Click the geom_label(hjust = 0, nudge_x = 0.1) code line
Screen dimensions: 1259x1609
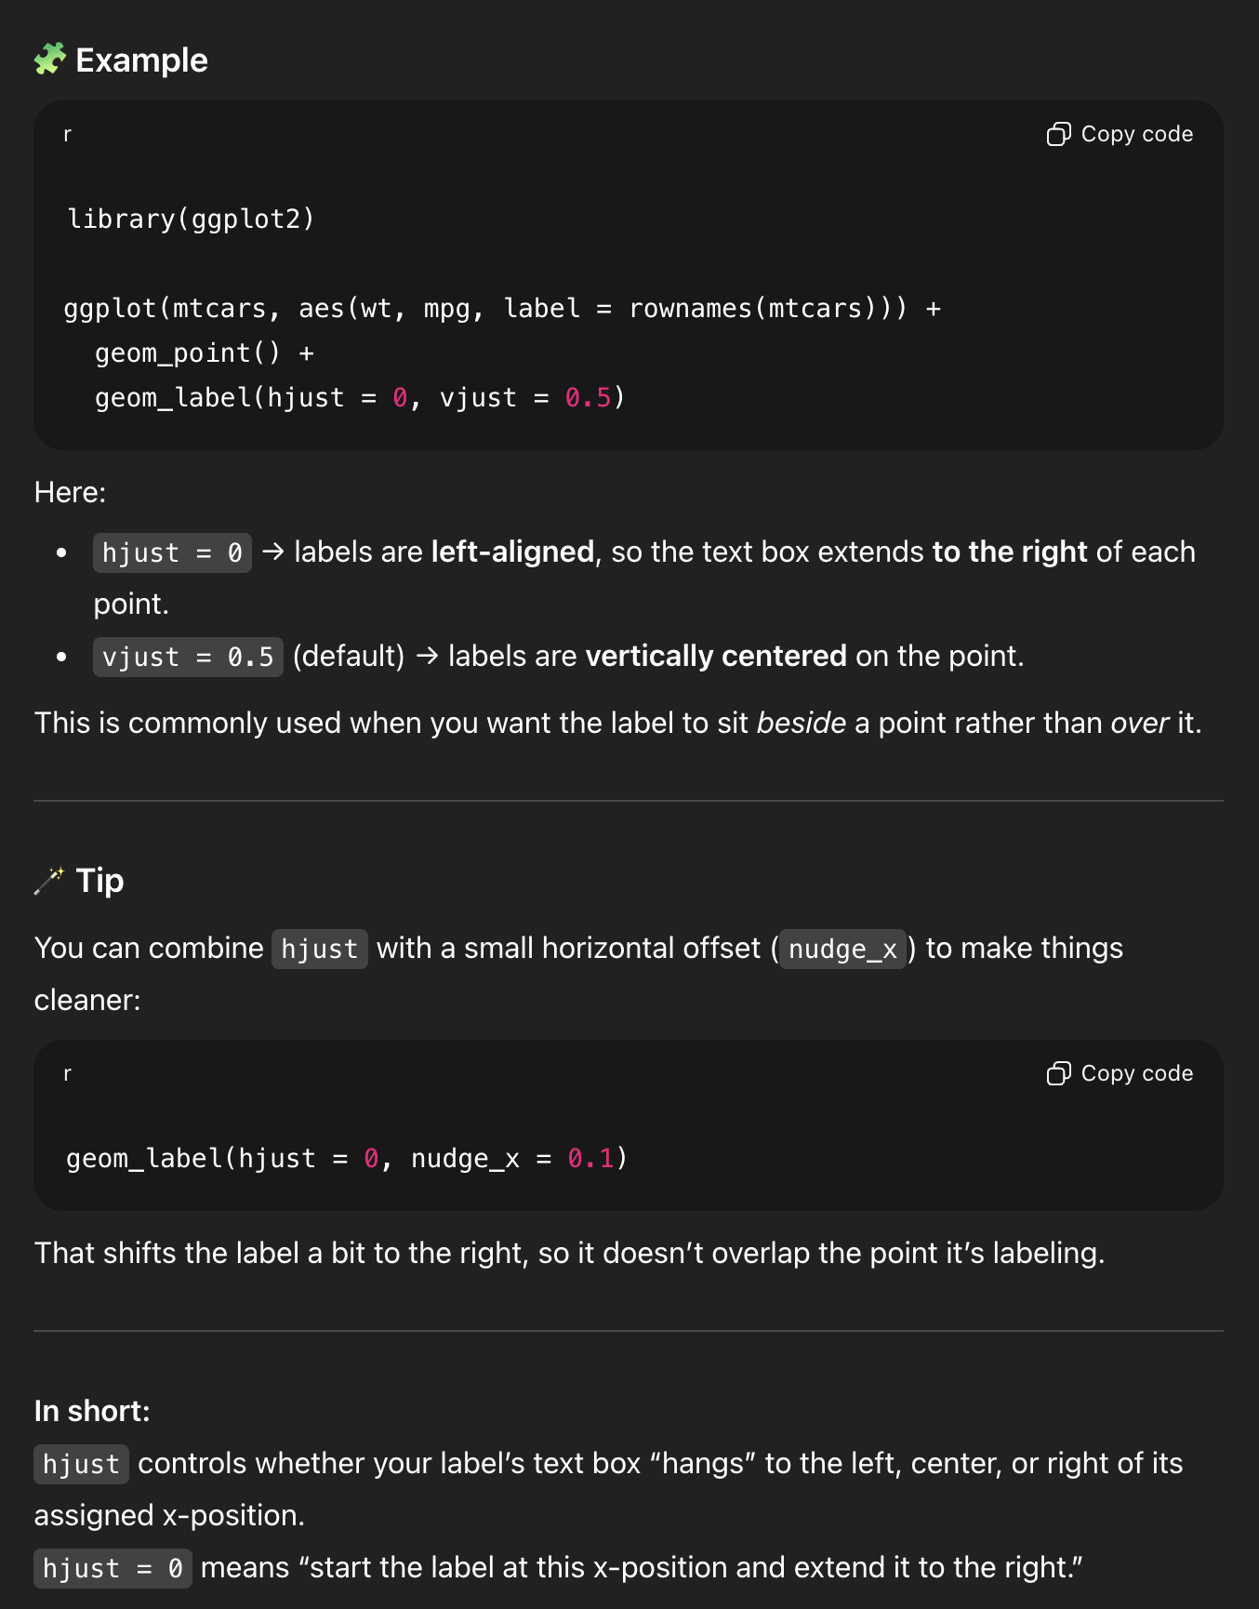tap(346, 1159)
